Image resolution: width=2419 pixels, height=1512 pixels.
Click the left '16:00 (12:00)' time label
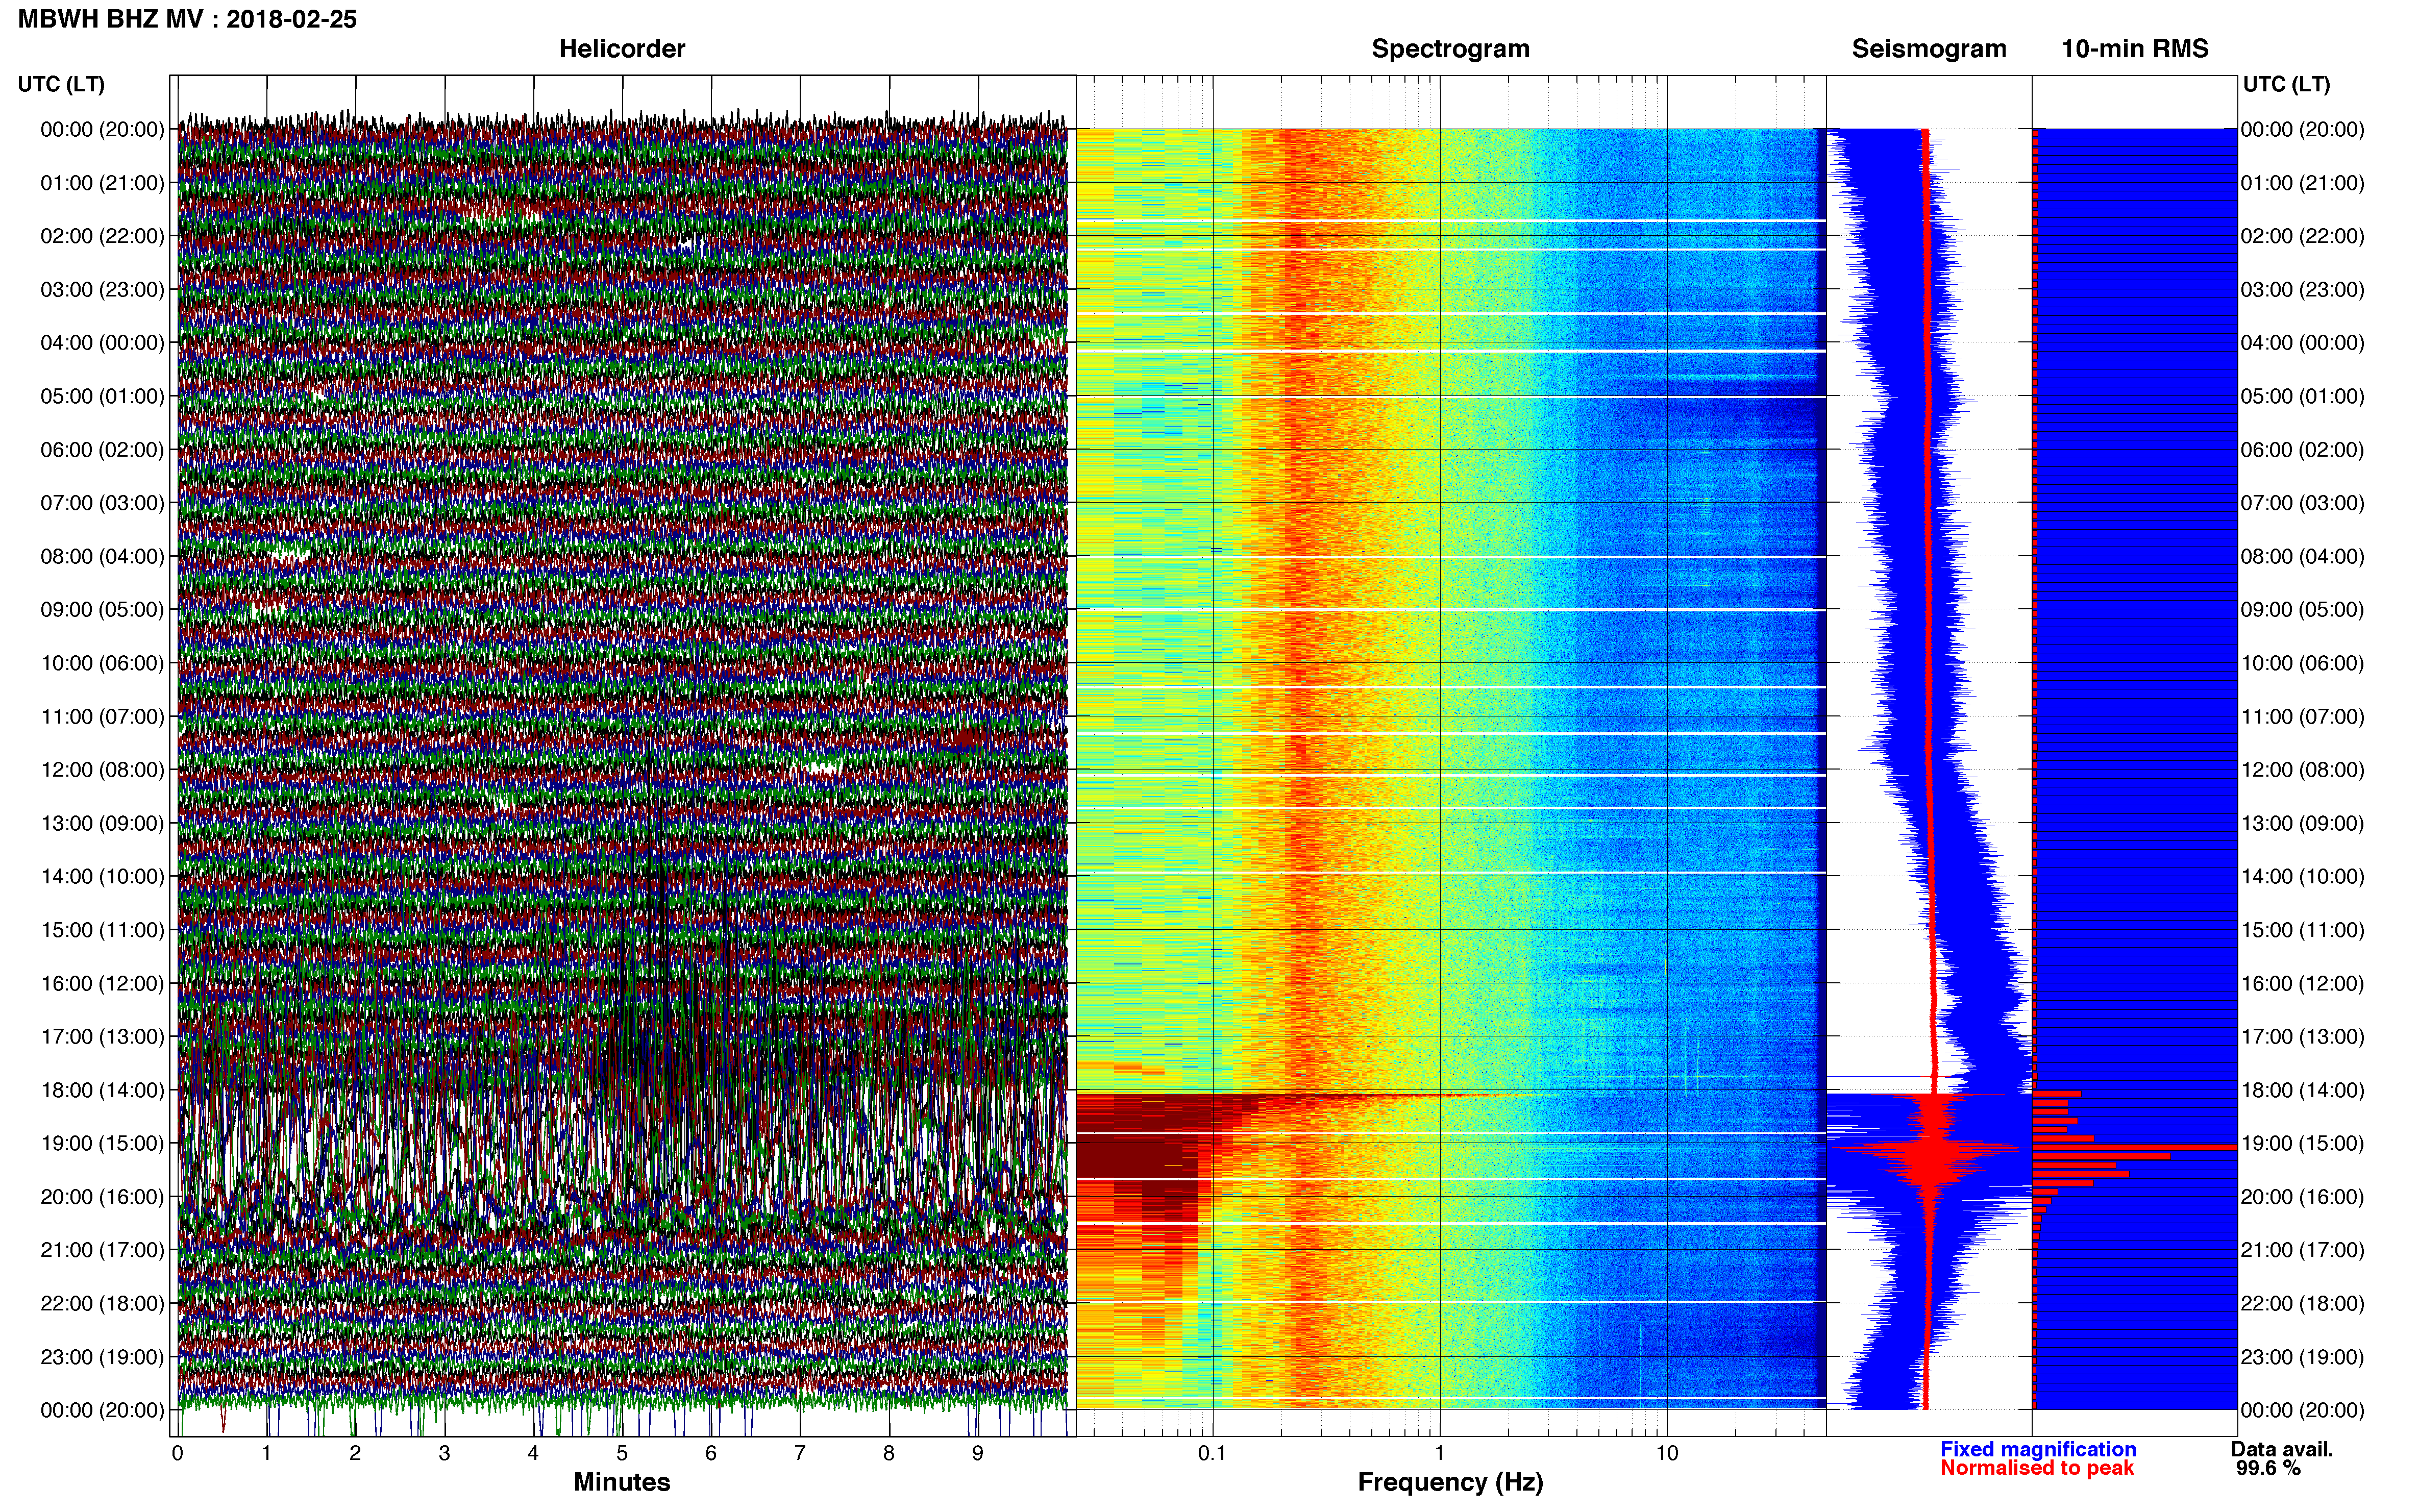click(x=102, y=984)
